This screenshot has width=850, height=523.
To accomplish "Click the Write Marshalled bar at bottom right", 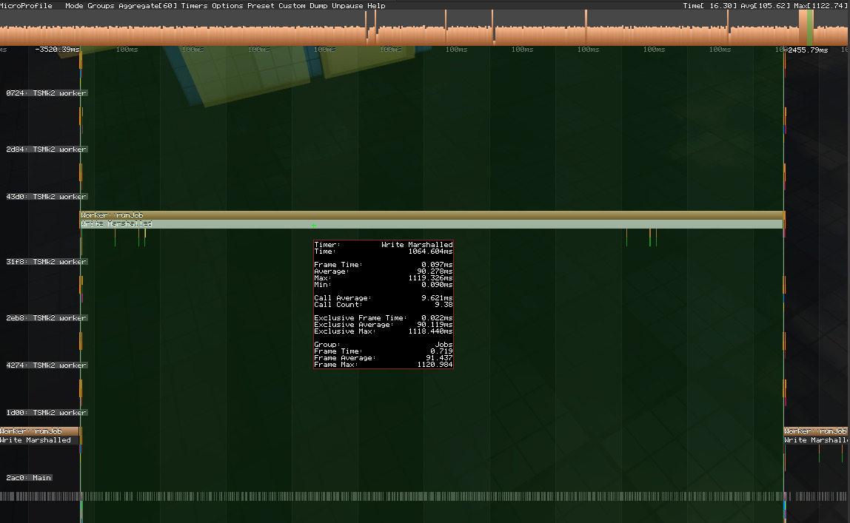I will click(817, 440).
